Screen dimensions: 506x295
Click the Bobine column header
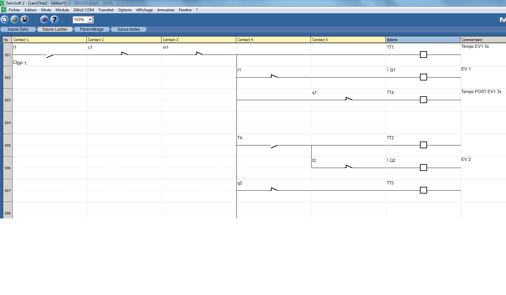[x=423, y=40]
